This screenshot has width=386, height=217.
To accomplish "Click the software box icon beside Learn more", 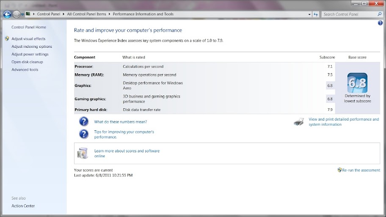I will tap(83, 153).
